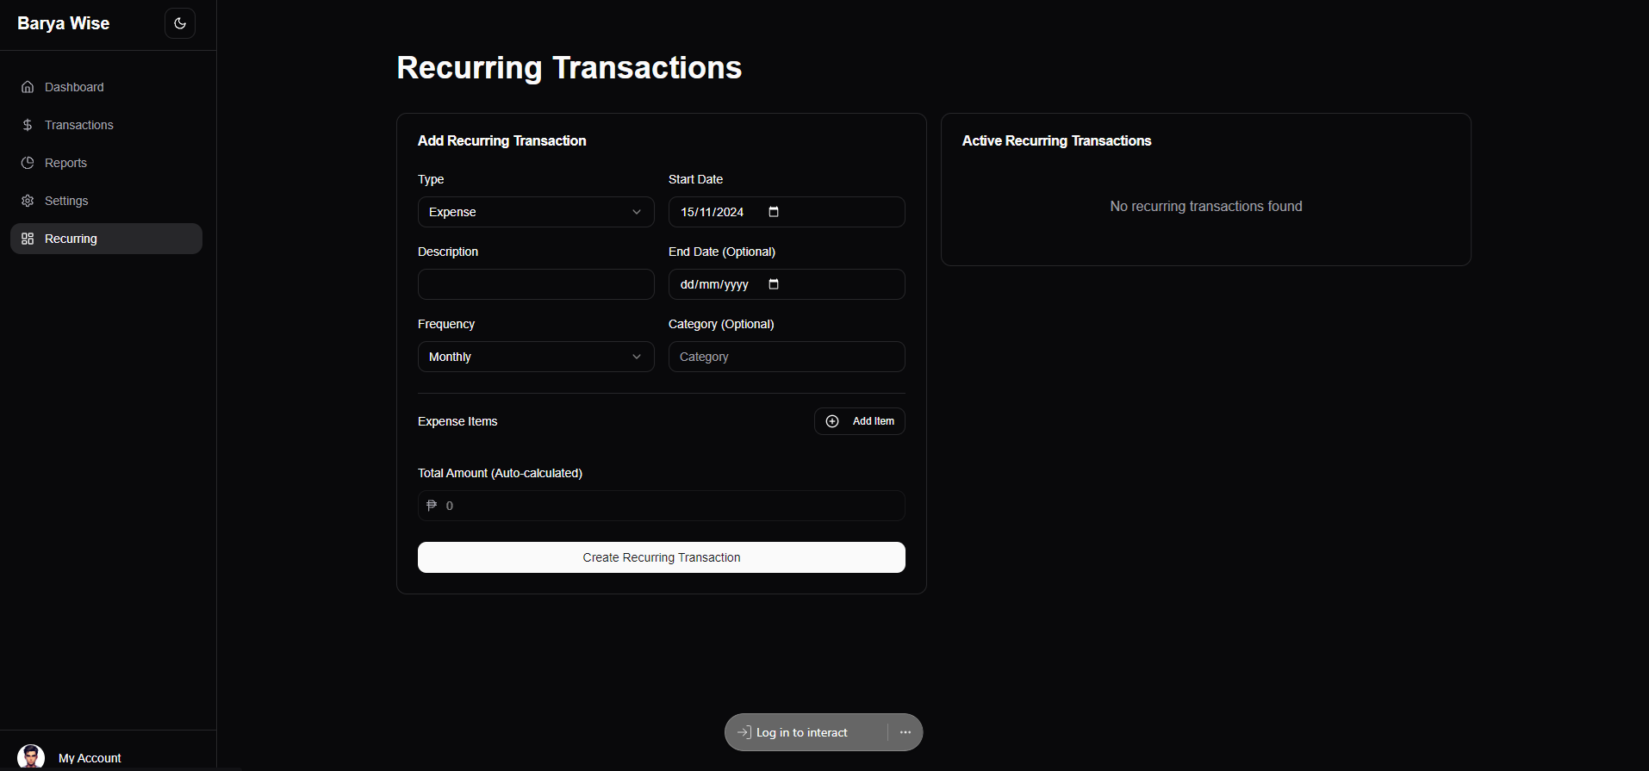Image resolution: width=1649 pixels, height=771 pixels.
Task: Click Log in to interact
Action: coord(801,732)
